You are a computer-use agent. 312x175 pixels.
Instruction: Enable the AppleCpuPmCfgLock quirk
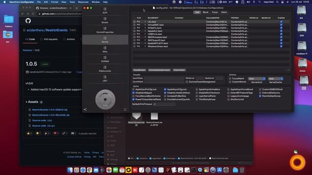pyautogui.click(x=134, y=89)
